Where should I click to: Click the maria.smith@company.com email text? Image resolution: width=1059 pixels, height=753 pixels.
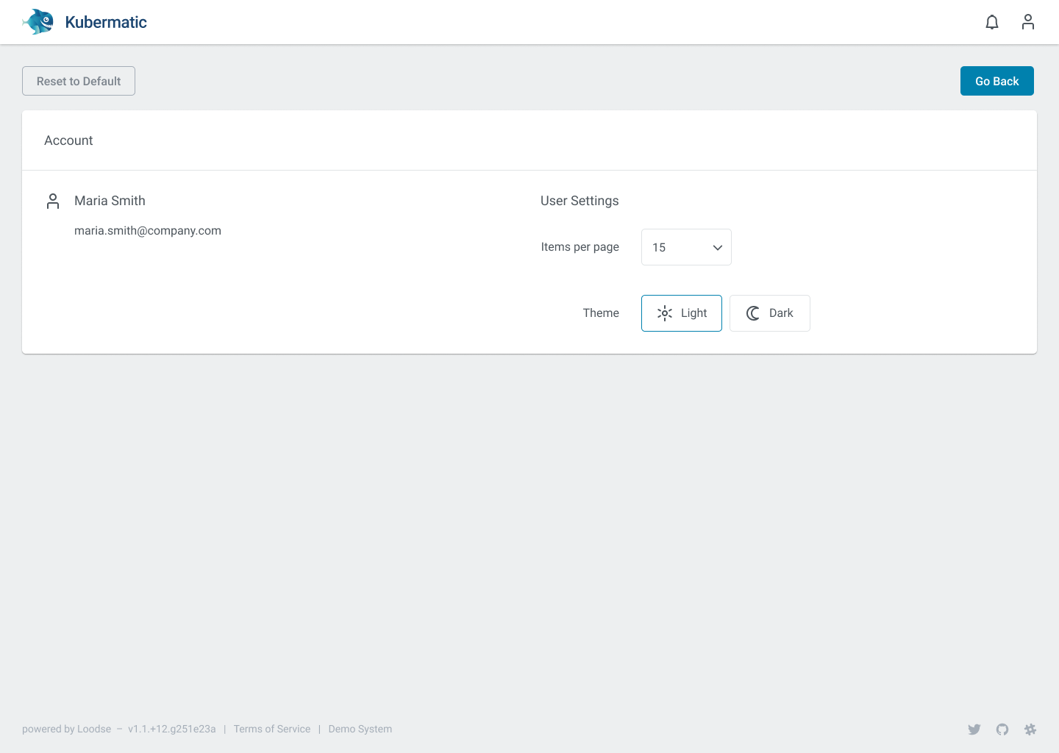pos(147,230)
